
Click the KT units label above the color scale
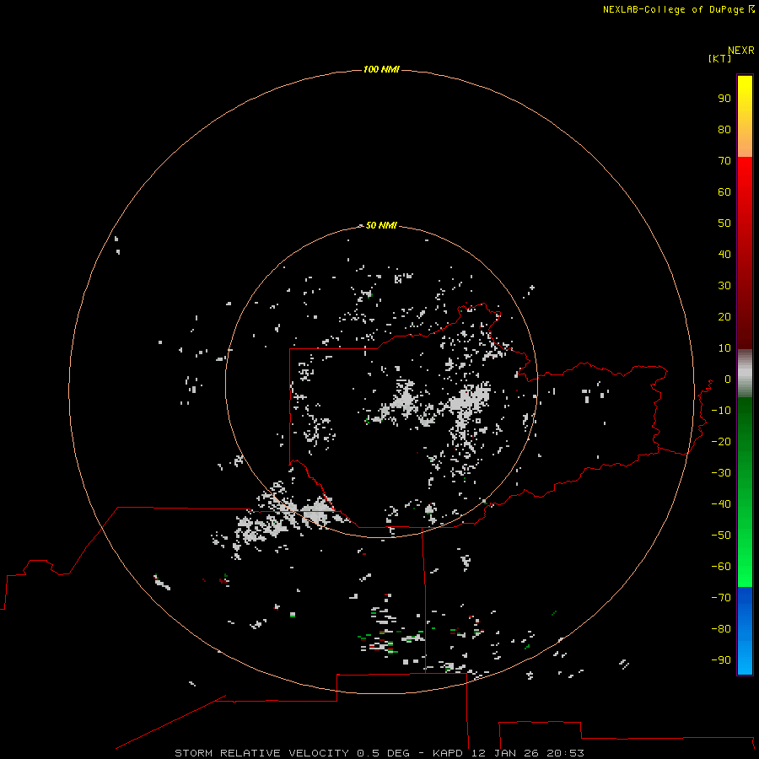coord(720,58)
